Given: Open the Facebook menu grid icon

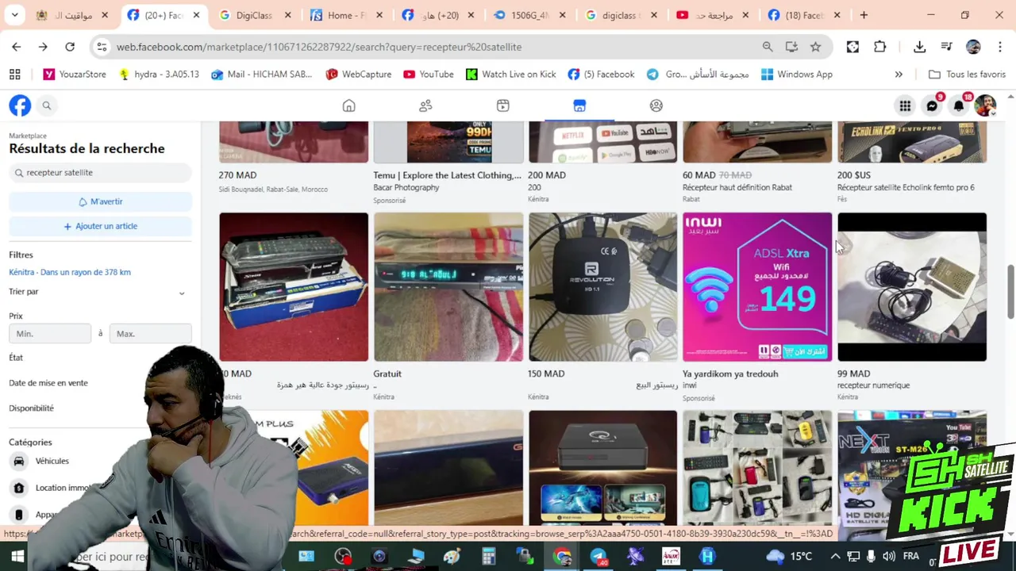Looking at the screenshot, I should (905, 105).
